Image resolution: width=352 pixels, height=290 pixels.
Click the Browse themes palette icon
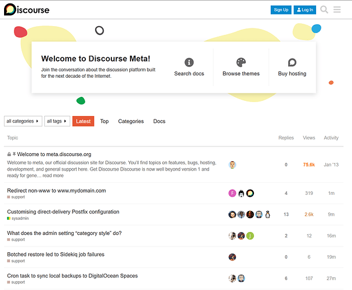(241, 63)
